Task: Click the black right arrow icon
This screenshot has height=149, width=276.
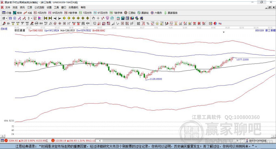Action: tap(60, 18)
